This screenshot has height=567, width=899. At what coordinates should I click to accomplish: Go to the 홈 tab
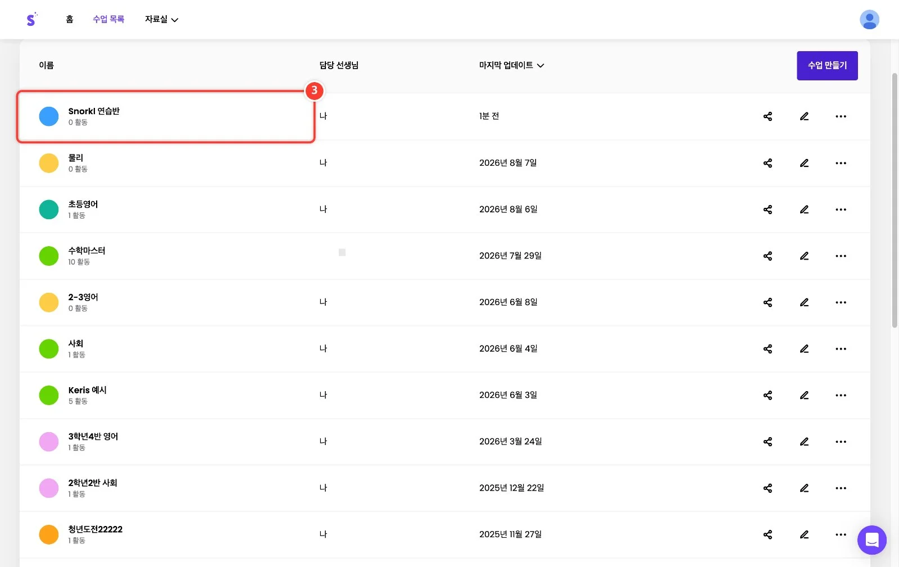[x=70, y=19]
